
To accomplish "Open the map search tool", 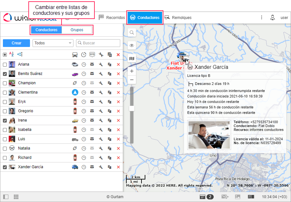I will [x=132, y=32].
